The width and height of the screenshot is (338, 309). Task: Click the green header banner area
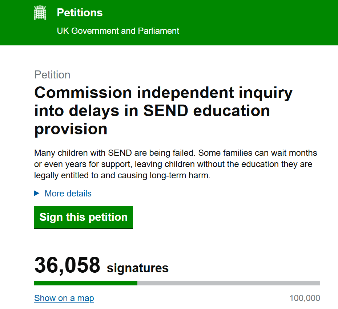coord(236,23)
